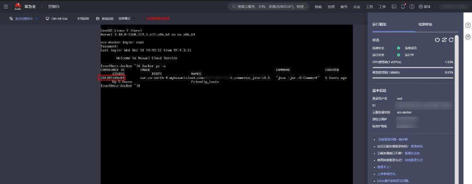Click the 'ecs-docker' server name value

coord(404,113)
